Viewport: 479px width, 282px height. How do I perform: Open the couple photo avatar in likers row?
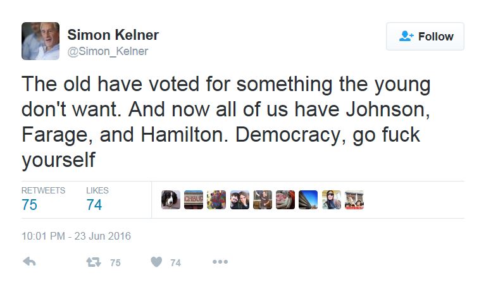[x=240, y=200]
